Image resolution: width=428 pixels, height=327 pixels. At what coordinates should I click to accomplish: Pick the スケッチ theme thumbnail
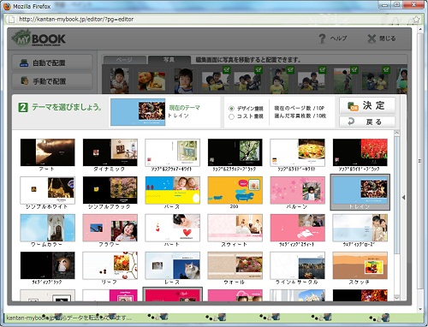[x=360, y=265]
